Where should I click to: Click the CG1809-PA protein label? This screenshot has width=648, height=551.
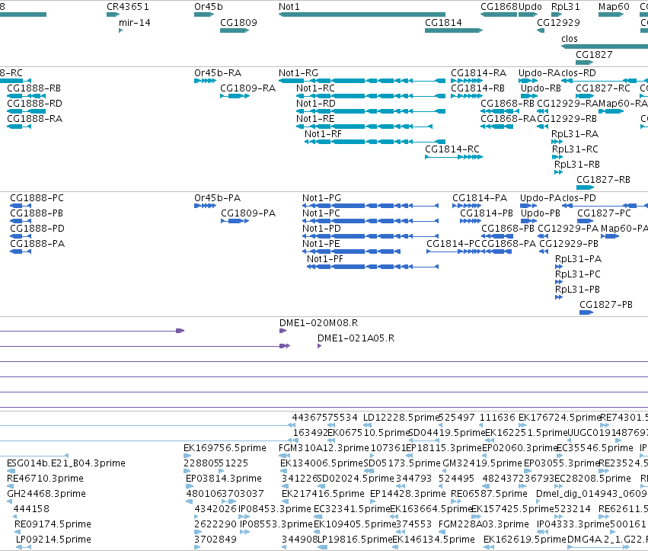[x=248, y=213]
